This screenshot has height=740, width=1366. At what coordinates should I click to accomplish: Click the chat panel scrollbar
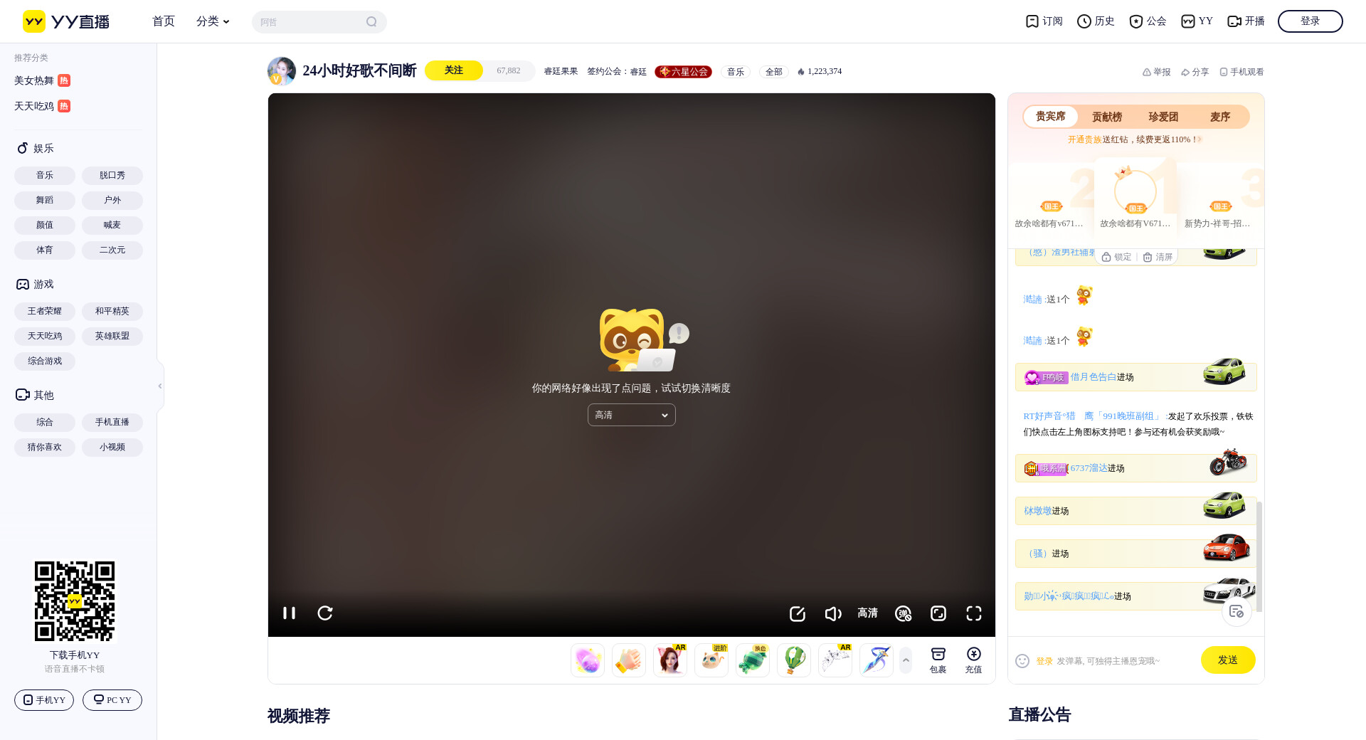tap(1259, 556)
